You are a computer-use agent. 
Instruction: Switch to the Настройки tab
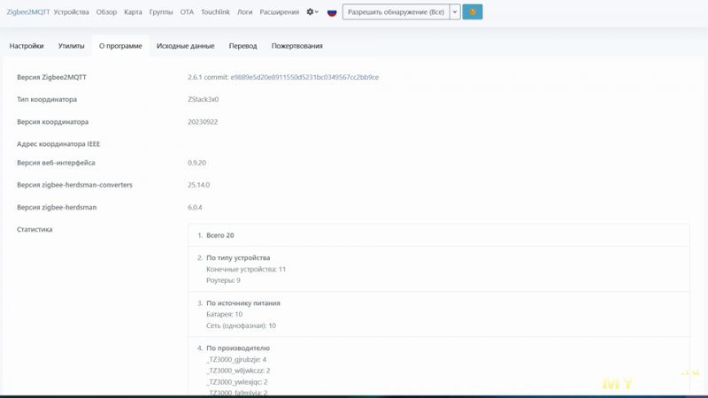27,46
